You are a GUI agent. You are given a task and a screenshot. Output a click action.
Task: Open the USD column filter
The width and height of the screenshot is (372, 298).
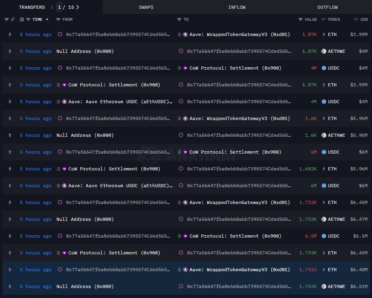(356, 20)
